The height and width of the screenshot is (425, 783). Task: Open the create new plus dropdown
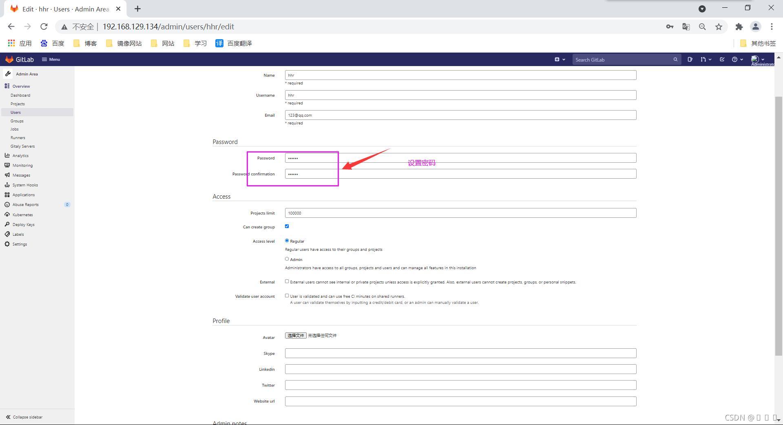(x=560, y=60)
